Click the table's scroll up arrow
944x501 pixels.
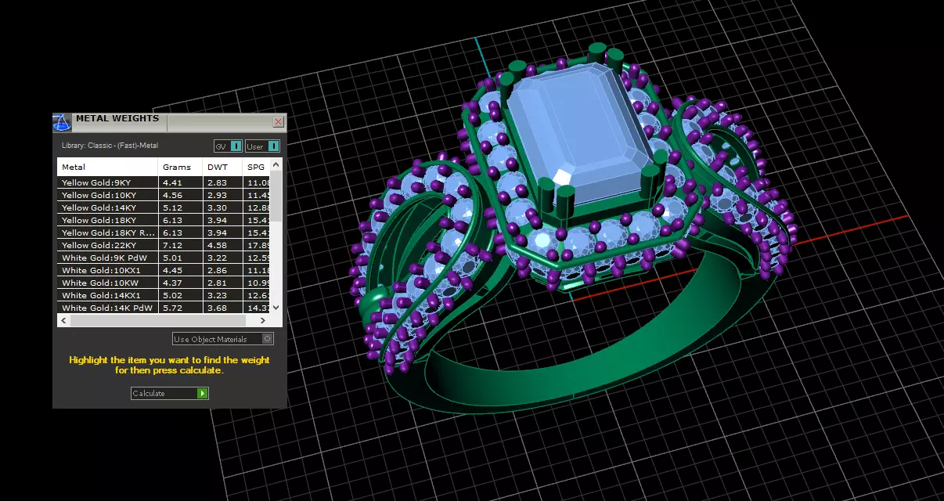(x=276, y=165)
